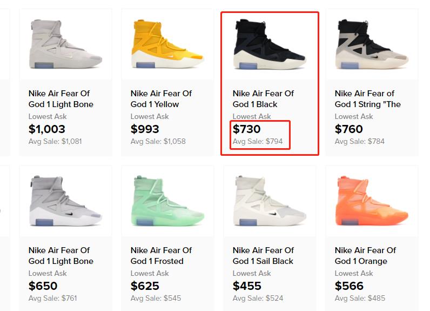Open the Sail Black shoe picture
The height and width of the screenshot is (311, 430).
click(x=270, y=202)
